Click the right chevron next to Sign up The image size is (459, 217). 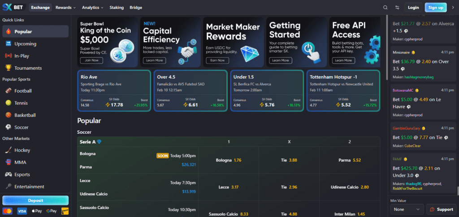[453, 8]
